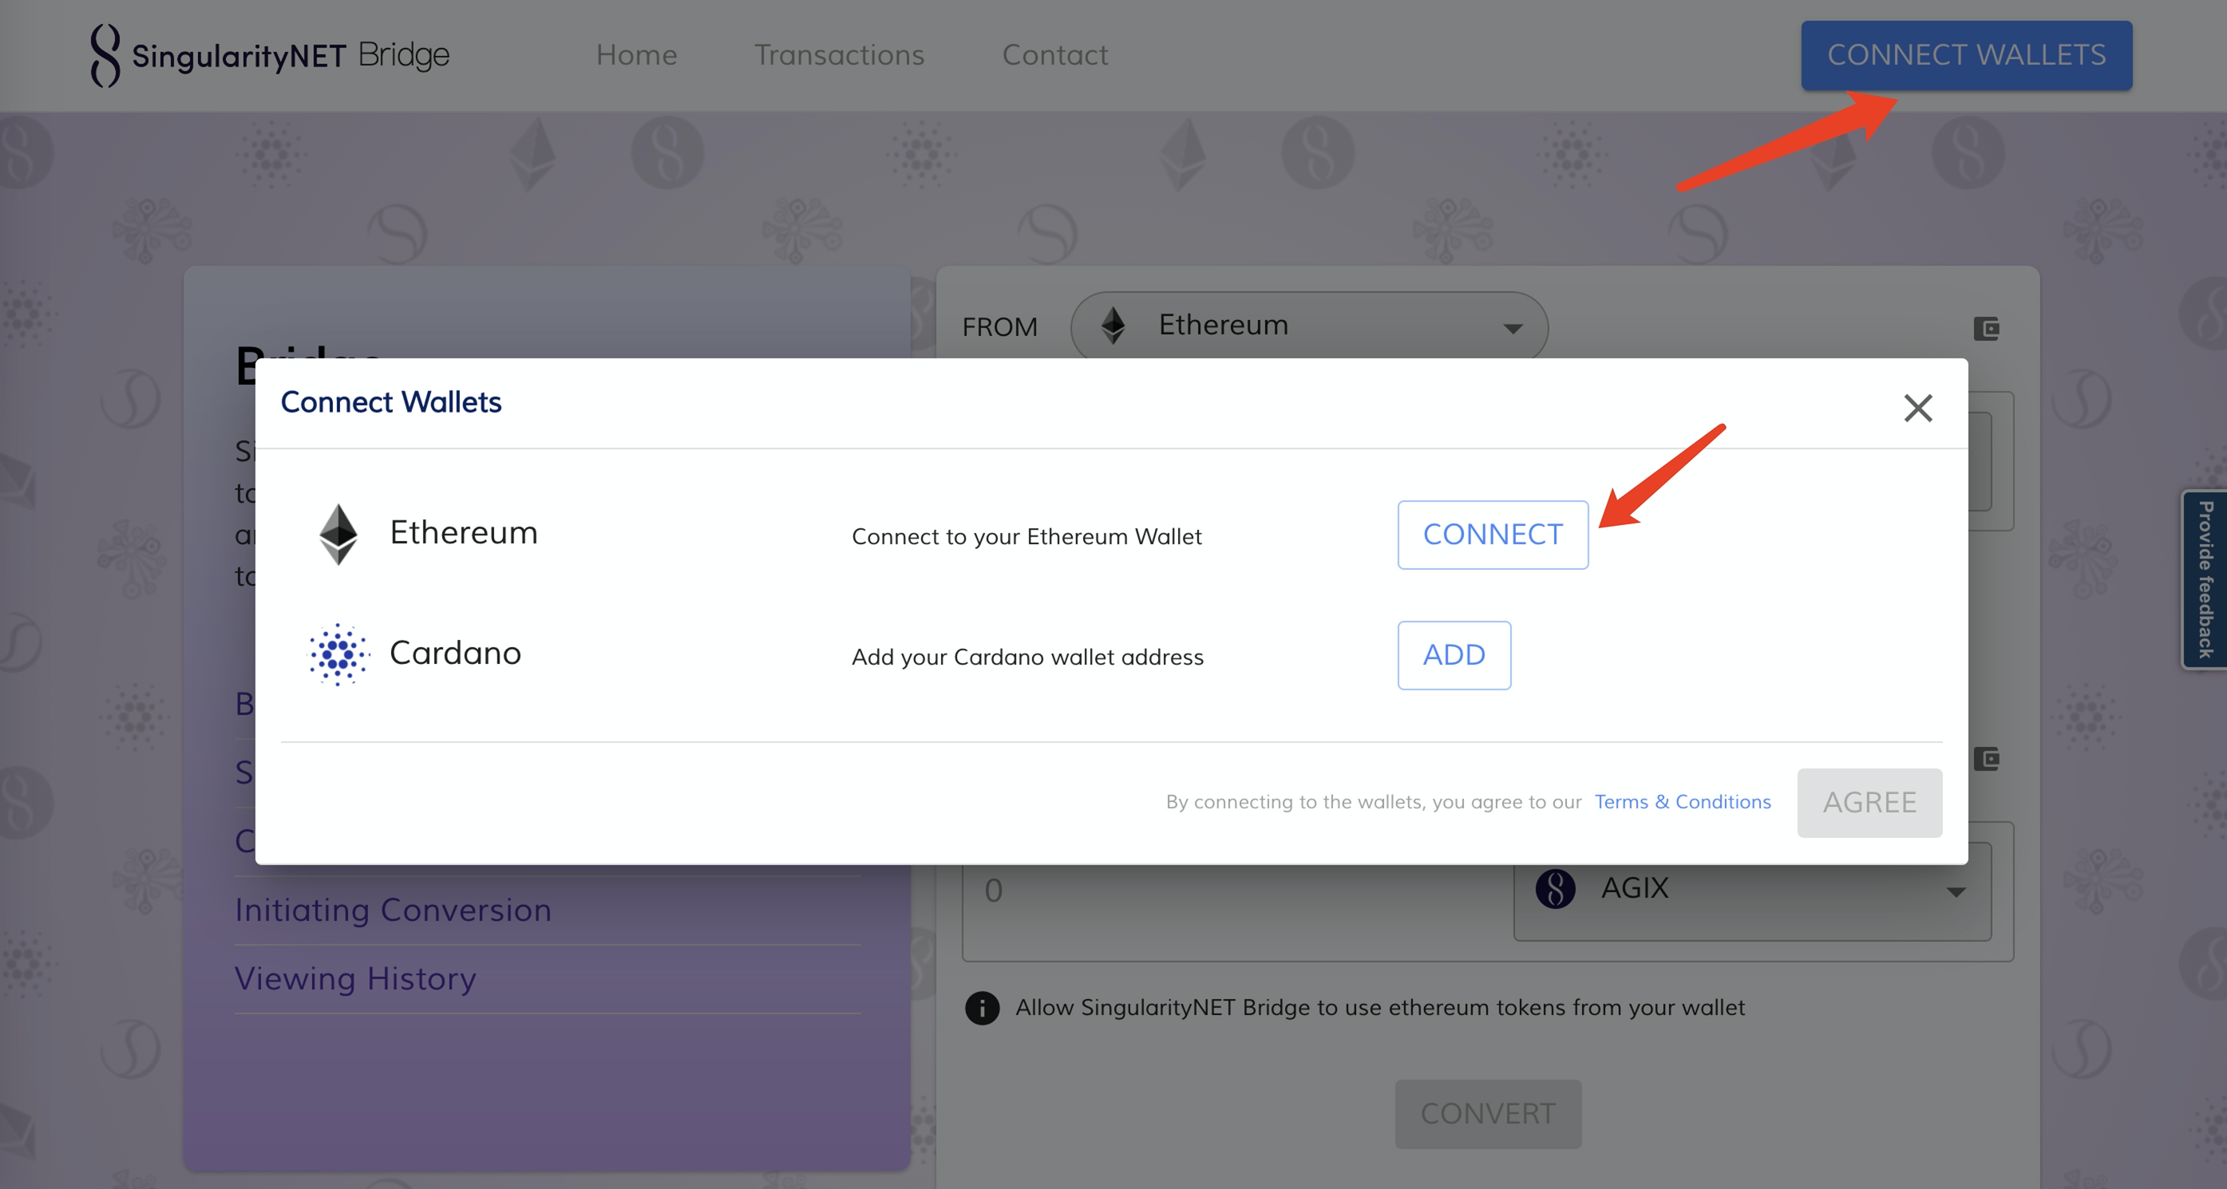Click the AGIX token logo icon
Viewport: 2227px width, 1189px height.
[1554, 888]
